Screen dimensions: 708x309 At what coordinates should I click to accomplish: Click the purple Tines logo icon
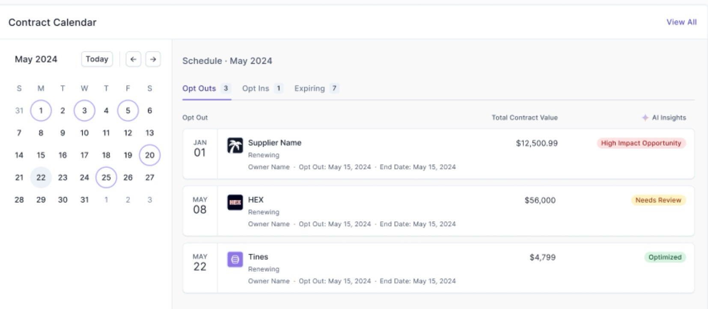tap(235, 259)
